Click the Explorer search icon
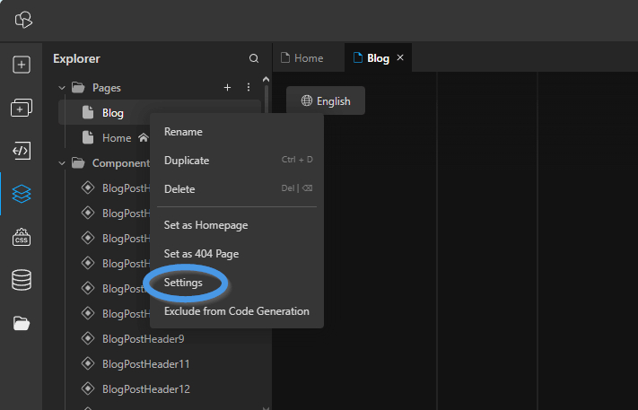 253,58
